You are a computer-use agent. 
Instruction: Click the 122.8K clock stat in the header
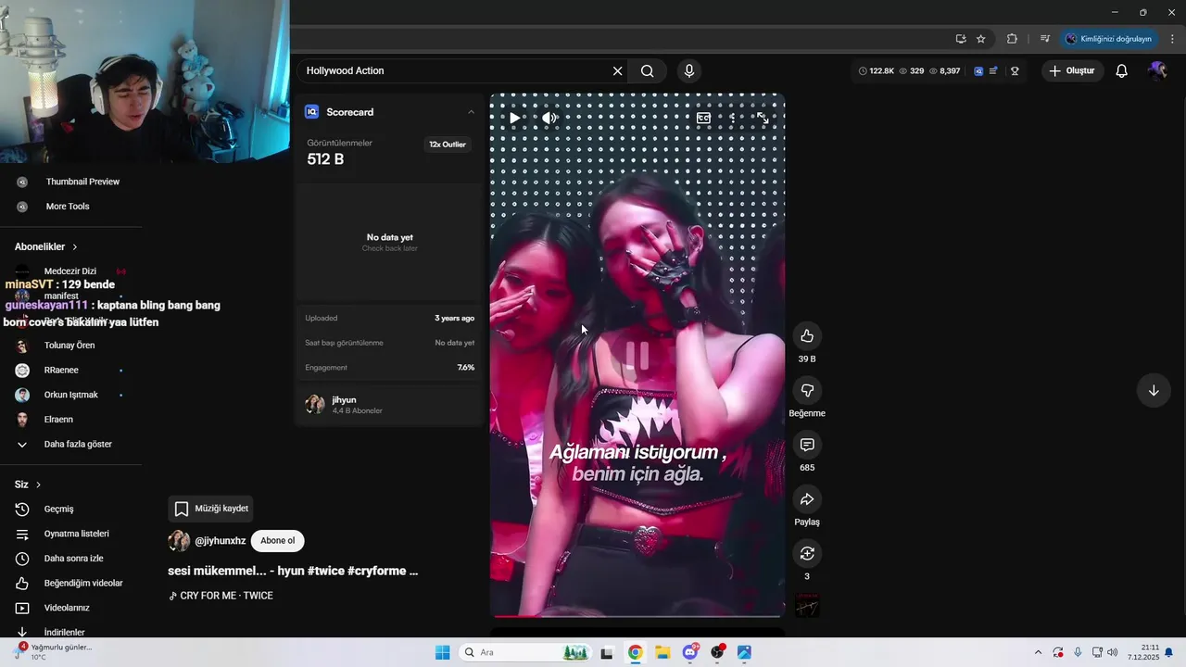coord(877,70)
